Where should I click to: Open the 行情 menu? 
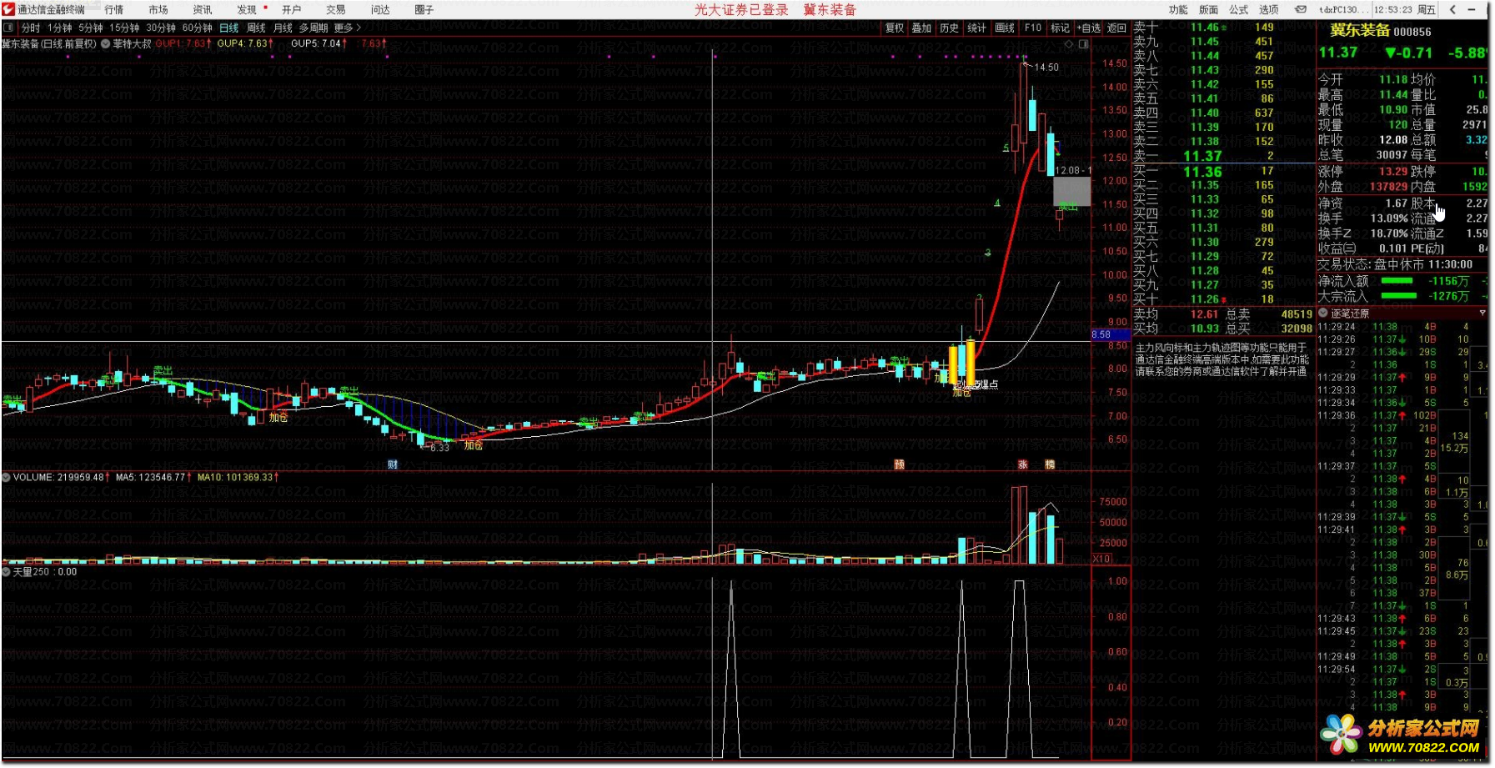(x=114, y=10)
